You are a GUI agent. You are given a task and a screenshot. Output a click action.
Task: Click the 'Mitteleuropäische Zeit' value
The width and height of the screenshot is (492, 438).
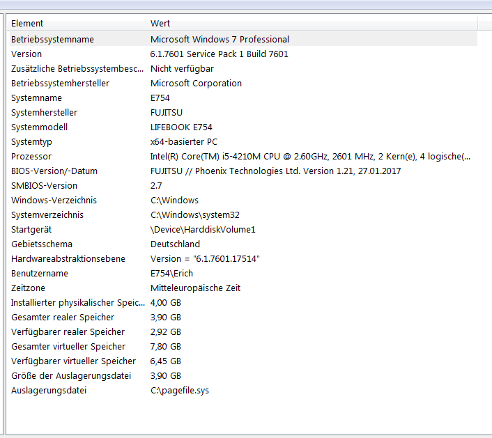[x=196, y=288]
